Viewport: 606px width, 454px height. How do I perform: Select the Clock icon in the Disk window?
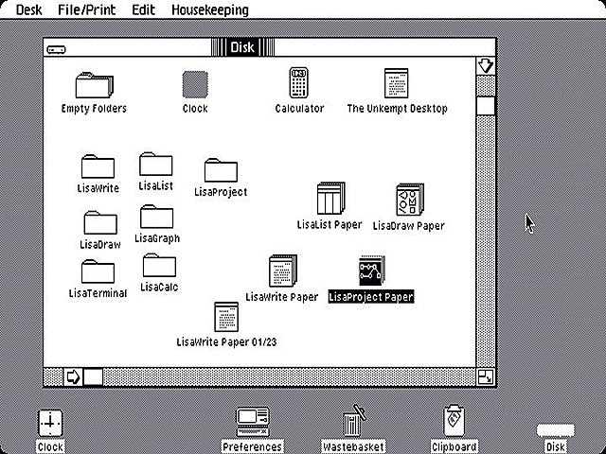pos(195,84)
